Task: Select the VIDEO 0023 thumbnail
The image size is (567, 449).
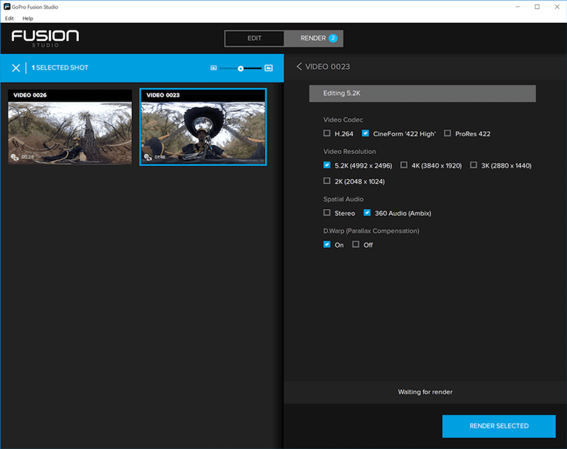Action: pyautogui.click(x=203, y=127)
